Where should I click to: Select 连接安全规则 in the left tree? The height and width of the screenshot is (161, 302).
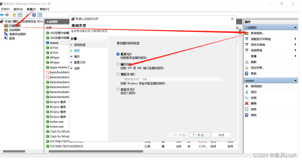click(18, 34)
